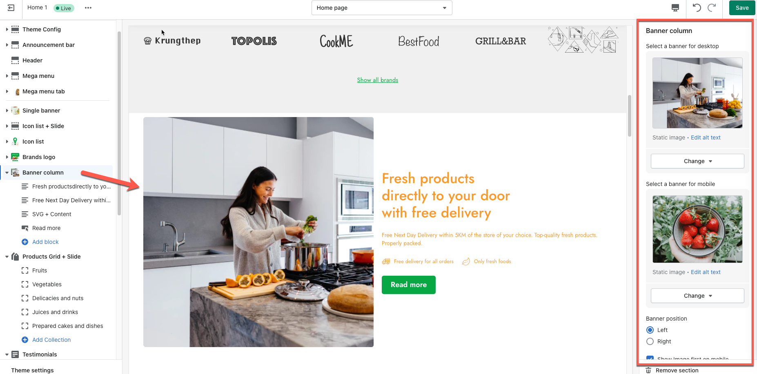Select the Left banner position
The height and width of the screenshot is (374, 757).
pyautogui.click(x=650, y=330)
